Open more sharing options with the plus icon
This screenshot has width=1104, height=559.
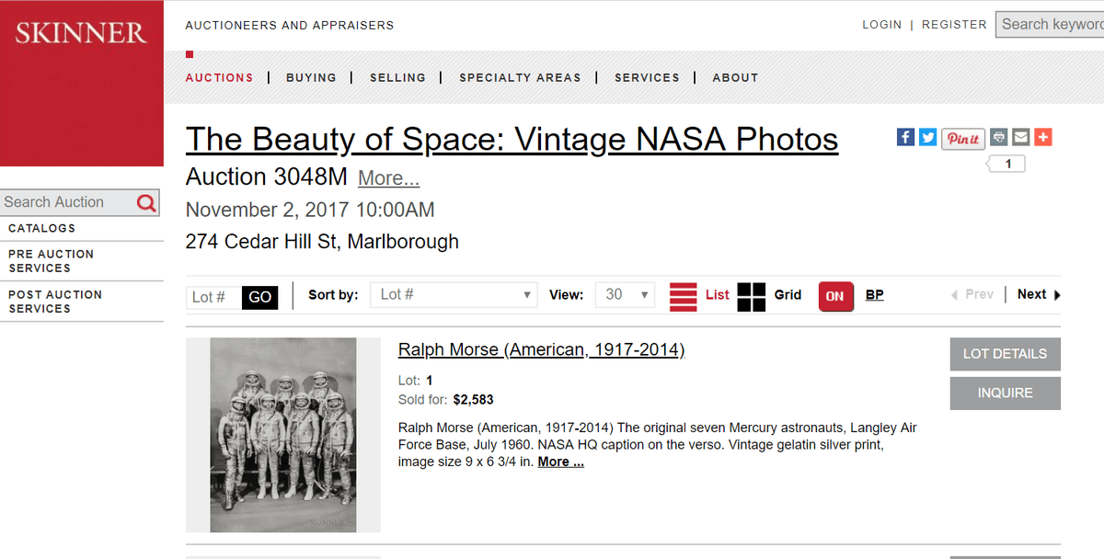[x=1042, y=136]
